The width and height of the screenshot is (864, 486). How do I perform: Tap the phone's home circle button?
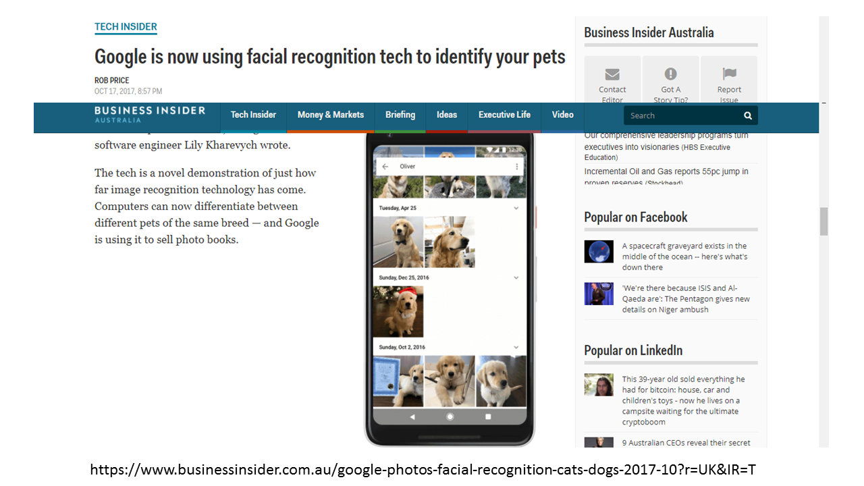coord(450,417)
